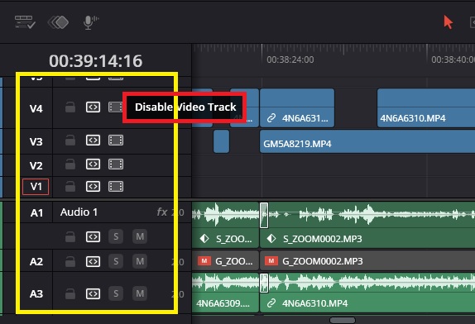
Task: Disable the V4 video track
Action: point(116,107)
